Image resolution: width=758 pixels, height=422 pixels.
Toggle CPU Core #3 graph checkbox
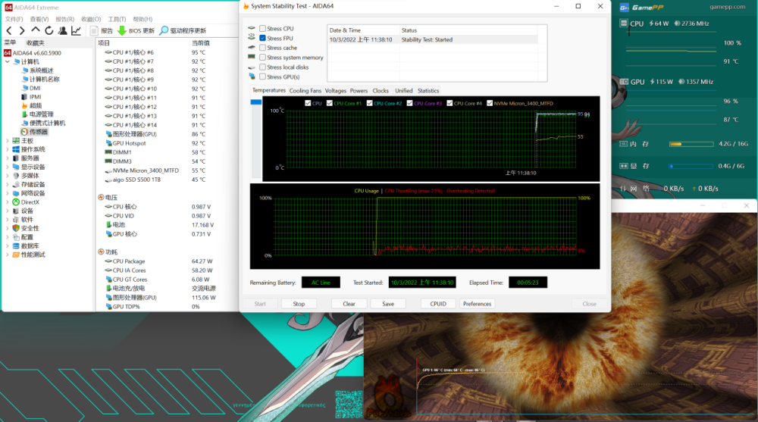(x=409, y=103)
